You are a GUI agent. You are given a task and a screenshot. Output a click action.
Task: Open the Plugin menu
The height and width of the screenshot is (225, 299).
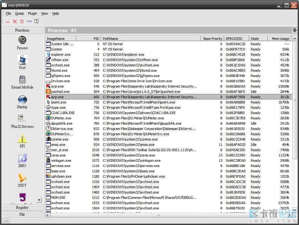[x=32, y=13]
